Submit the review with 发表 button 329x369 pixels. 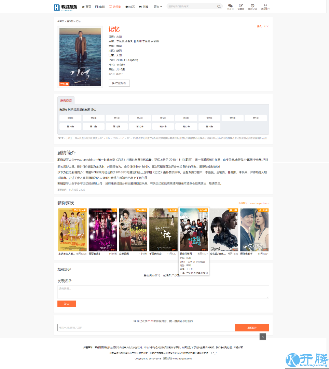point(67,304)
